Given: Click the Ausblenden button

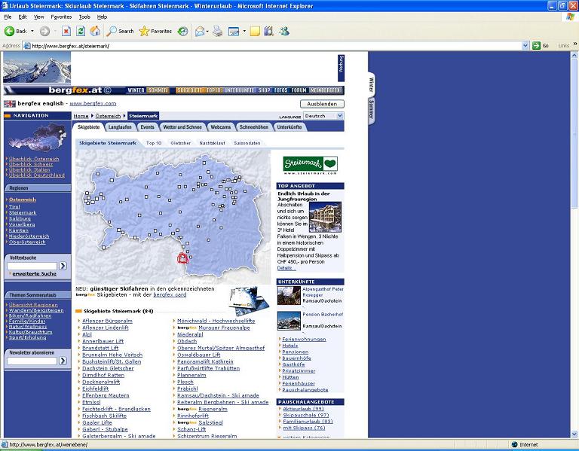Looking at the screenshot, I should point(322,104).
